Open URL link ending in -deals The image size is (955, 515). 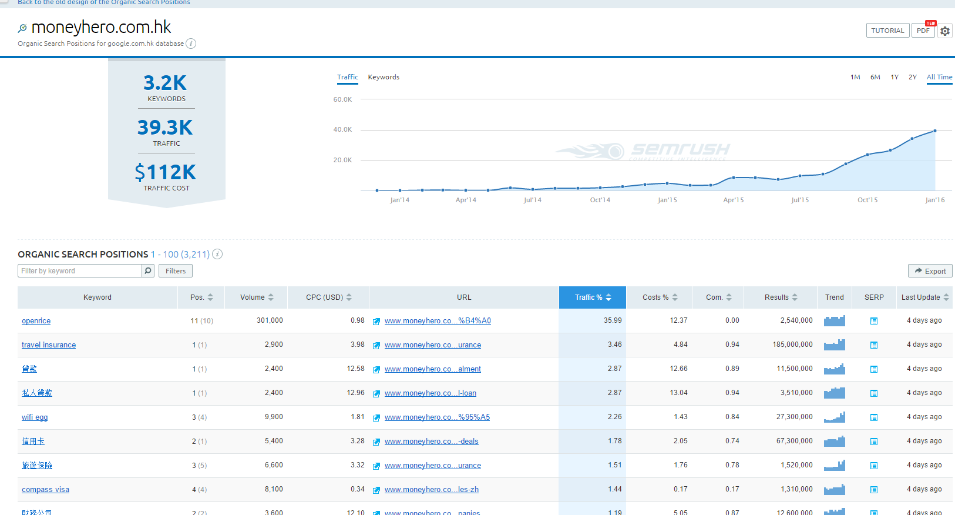tap(432, 442)
